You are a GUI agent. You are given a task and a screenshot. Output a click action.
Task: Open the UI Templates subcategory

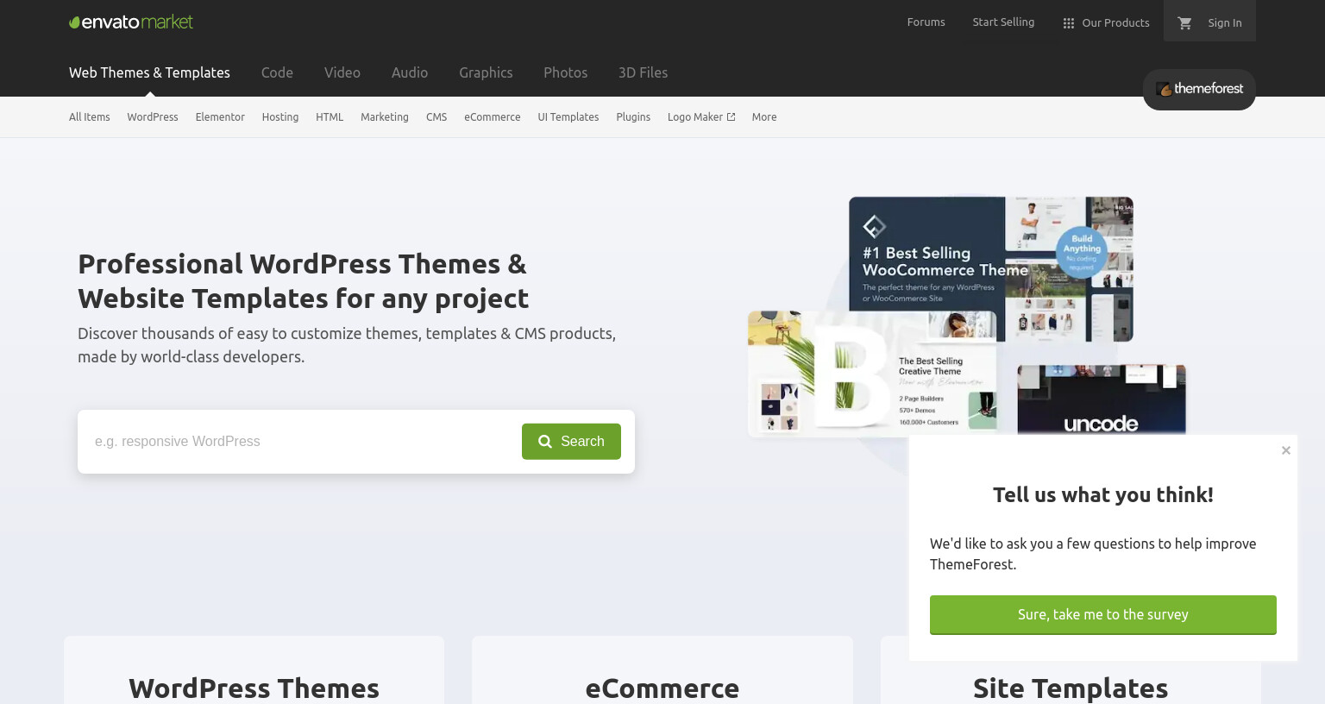[x=568, y=117]
